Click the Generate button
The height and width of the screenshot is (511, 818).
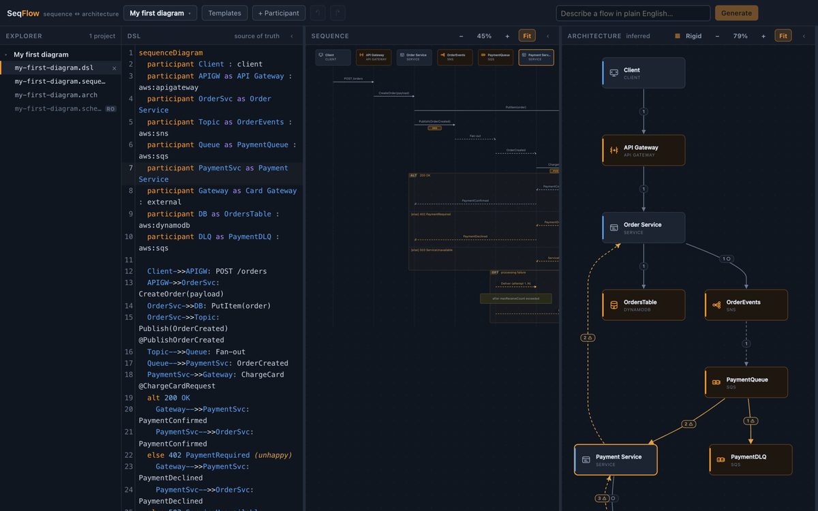pos(736,13)
